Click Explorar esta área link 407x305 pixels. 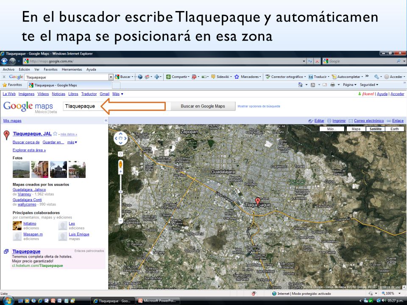click(x=29, y=150)
